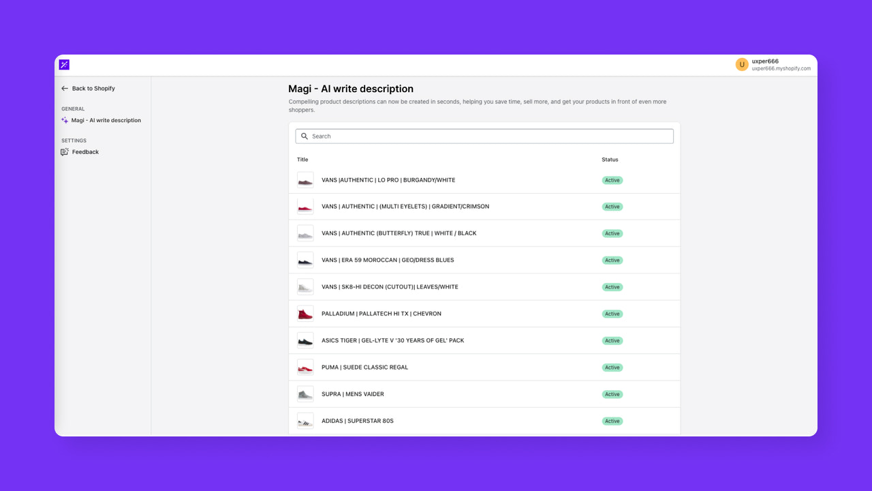
Task: Go to Feedback under Settings
Action: pyautogui.click(x=84, y=151)
